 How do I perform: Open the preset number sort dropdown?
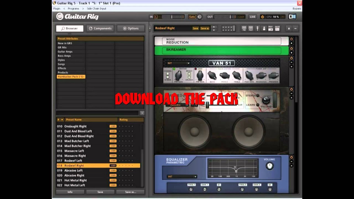60,120
